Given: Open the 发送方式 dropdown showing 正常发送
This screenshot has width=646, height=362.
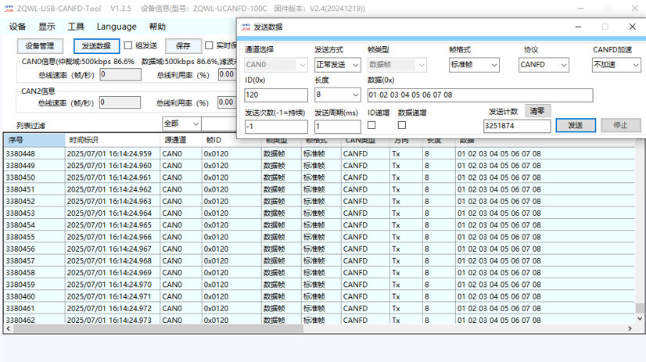Looking at the screenshot, I should (337, 65).
